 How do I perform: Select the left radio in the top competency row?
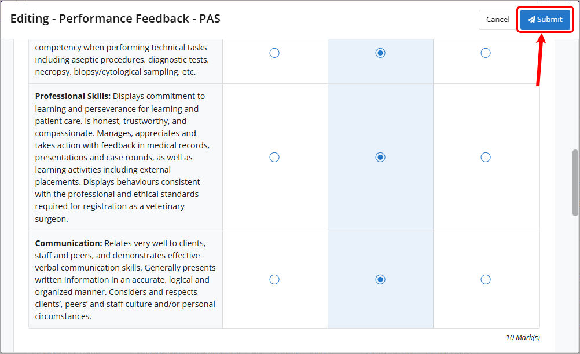(x=274, y=53)
